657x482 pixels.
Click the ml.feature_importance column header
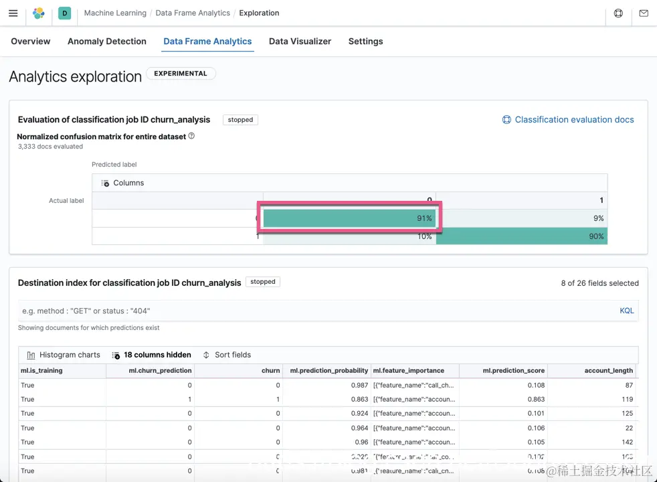point(415,370)
